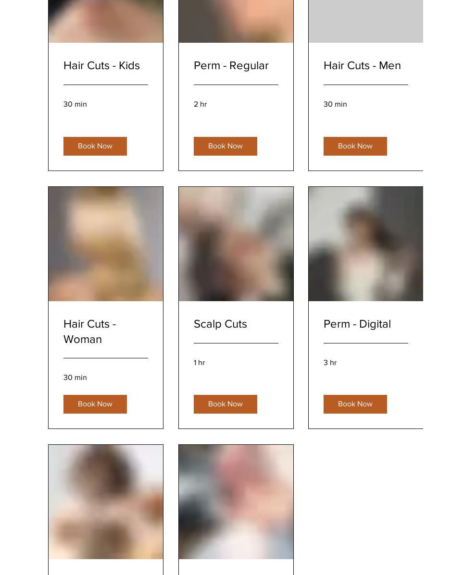Viewport: 464px width, 575px height.
Task: Click the bottom-row curly brown hair photo
Action: [106, 502]
